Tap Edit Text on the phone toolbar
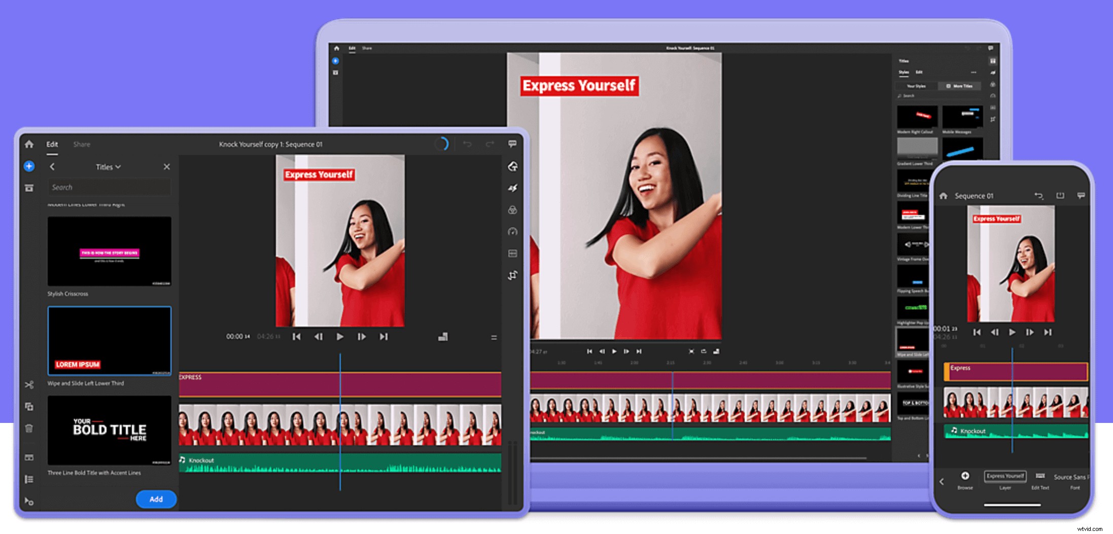Screen dimensions: 1113x534 coord(1040,477)
